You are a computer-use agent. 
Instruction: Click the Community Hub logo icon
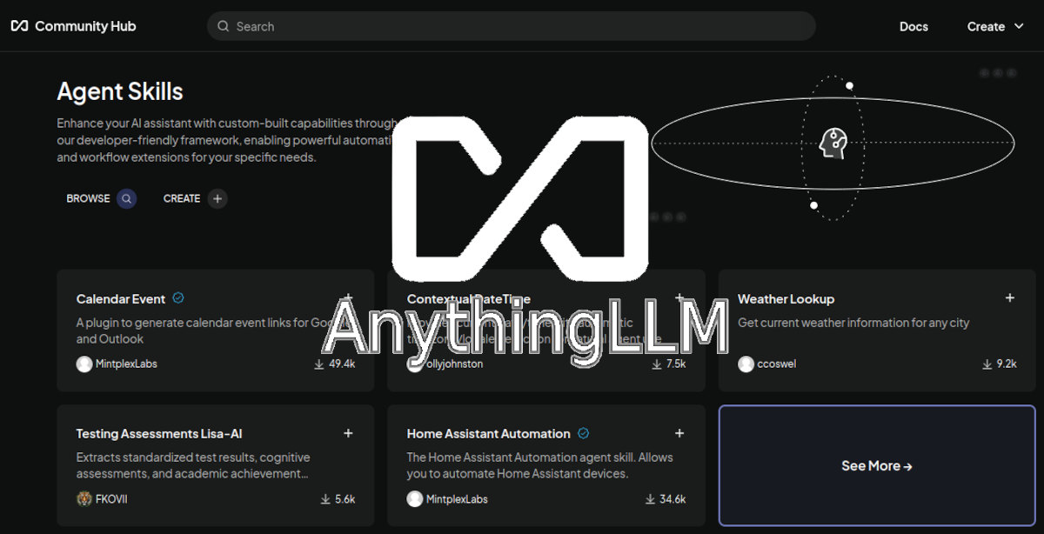coord(19,26)
